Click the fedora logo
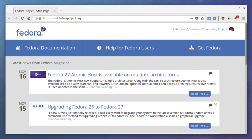 pyautogui.click(x=32, y=31)
